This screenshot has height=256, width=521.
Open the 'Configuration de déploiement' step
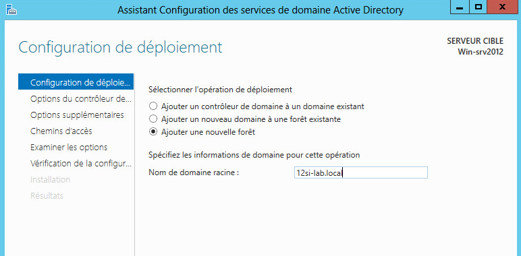76,82
